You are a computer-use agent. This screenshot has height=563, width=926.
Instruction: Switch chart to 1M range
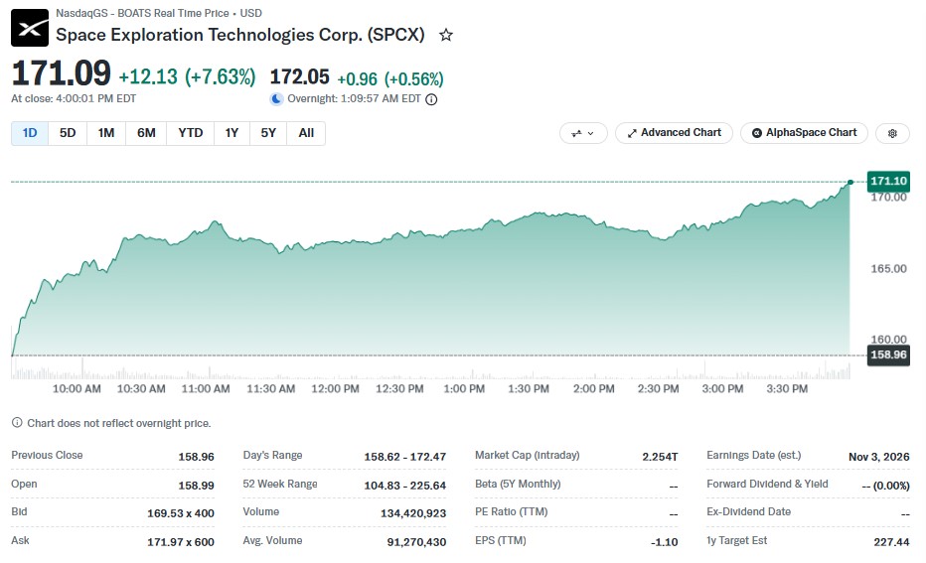[x=106, y=133]
